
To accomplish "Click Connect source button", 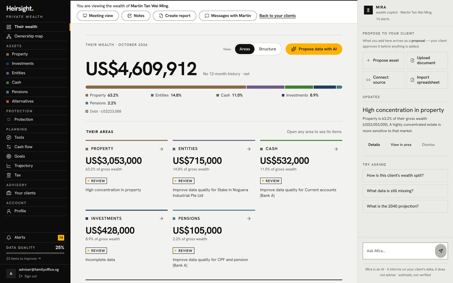I will 383,80.
